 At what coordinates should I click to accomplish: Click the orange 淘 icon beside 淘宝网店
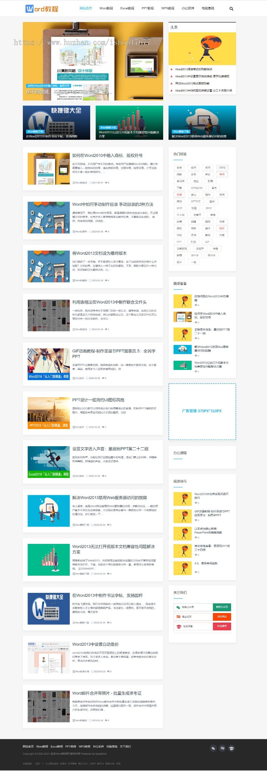tap(178, 617)
